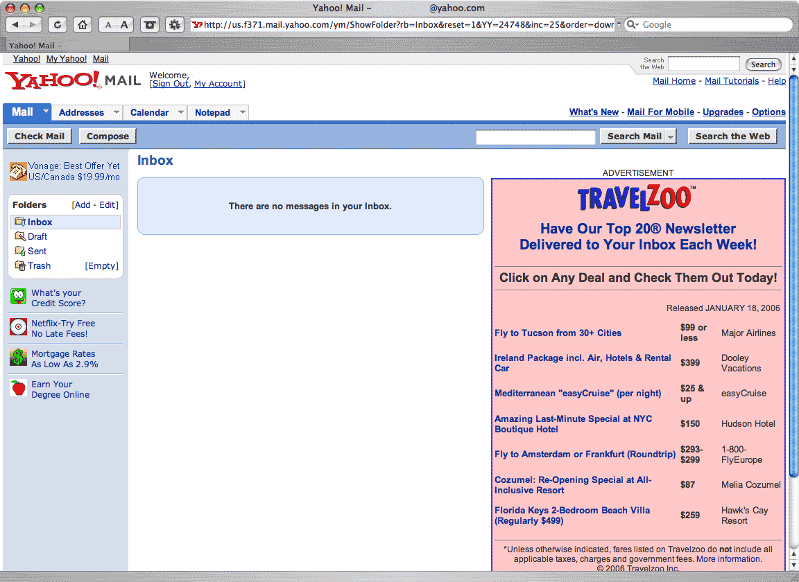Click the bug report toolbar icon
The height and width of the screenshot is (582, 799).
(x=149, y=24)
